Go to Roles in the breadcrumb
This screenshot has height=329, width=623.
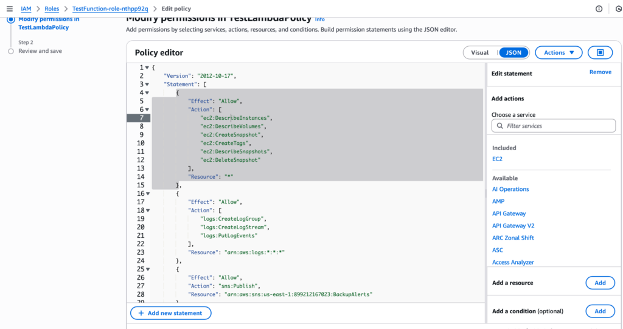point(52,9)
